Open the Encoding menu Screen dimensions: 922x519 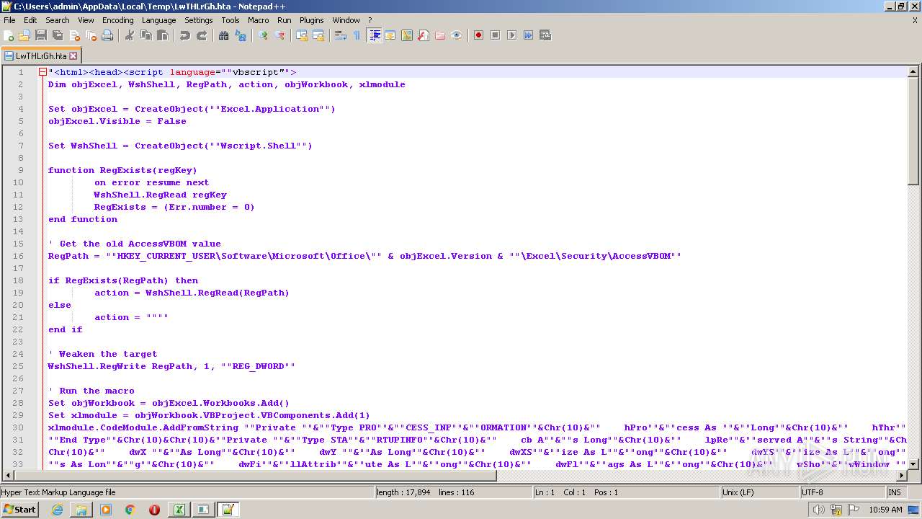click(x=118, y=20)
